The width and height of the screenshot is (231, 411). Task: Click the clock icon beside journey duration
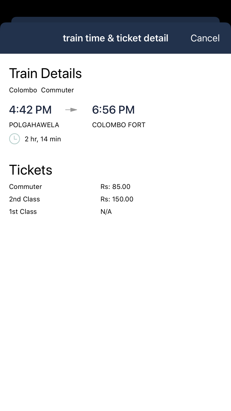tap(15, 139)
